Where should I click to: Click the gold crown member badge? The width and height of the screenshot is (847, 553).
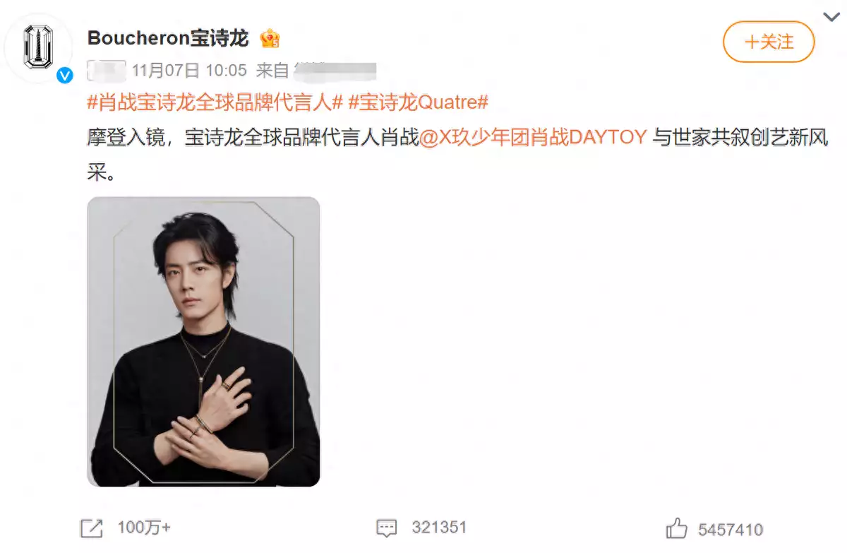click(x=270, y=38)
